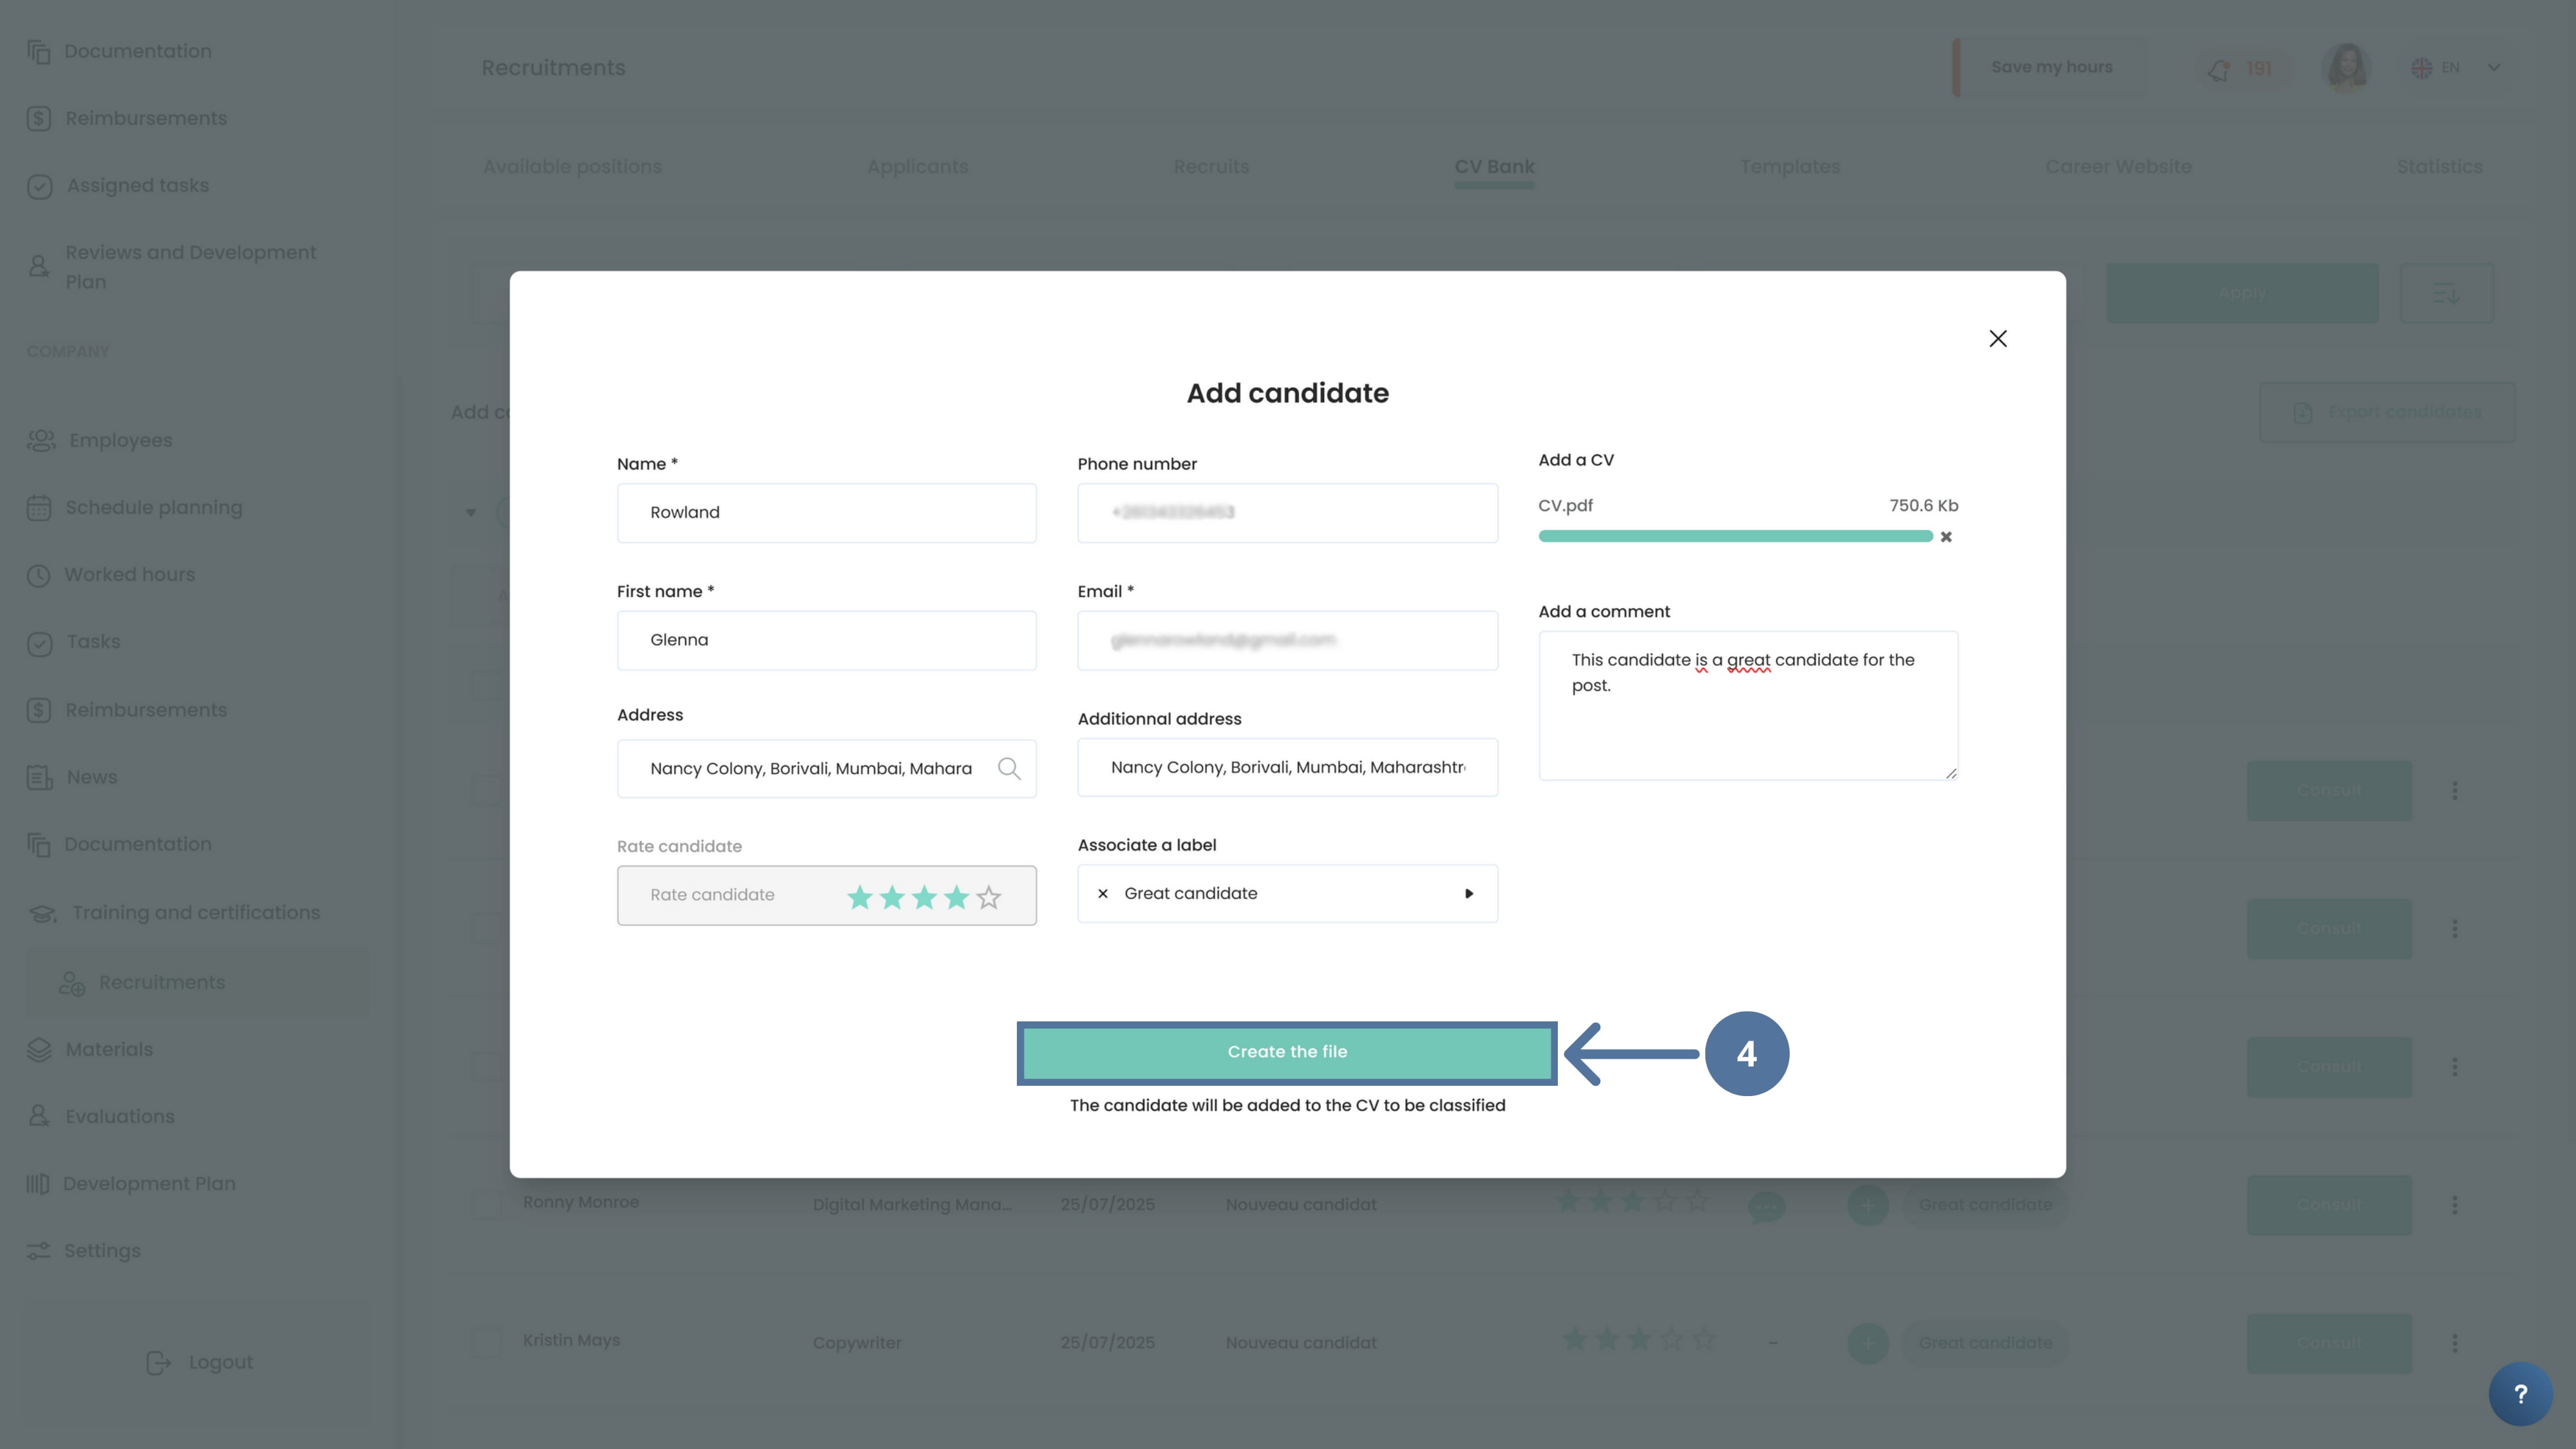Click Consult for Ronny Monroe
This screenshot has height=1449, width=2576.
click(2328, 1206)
